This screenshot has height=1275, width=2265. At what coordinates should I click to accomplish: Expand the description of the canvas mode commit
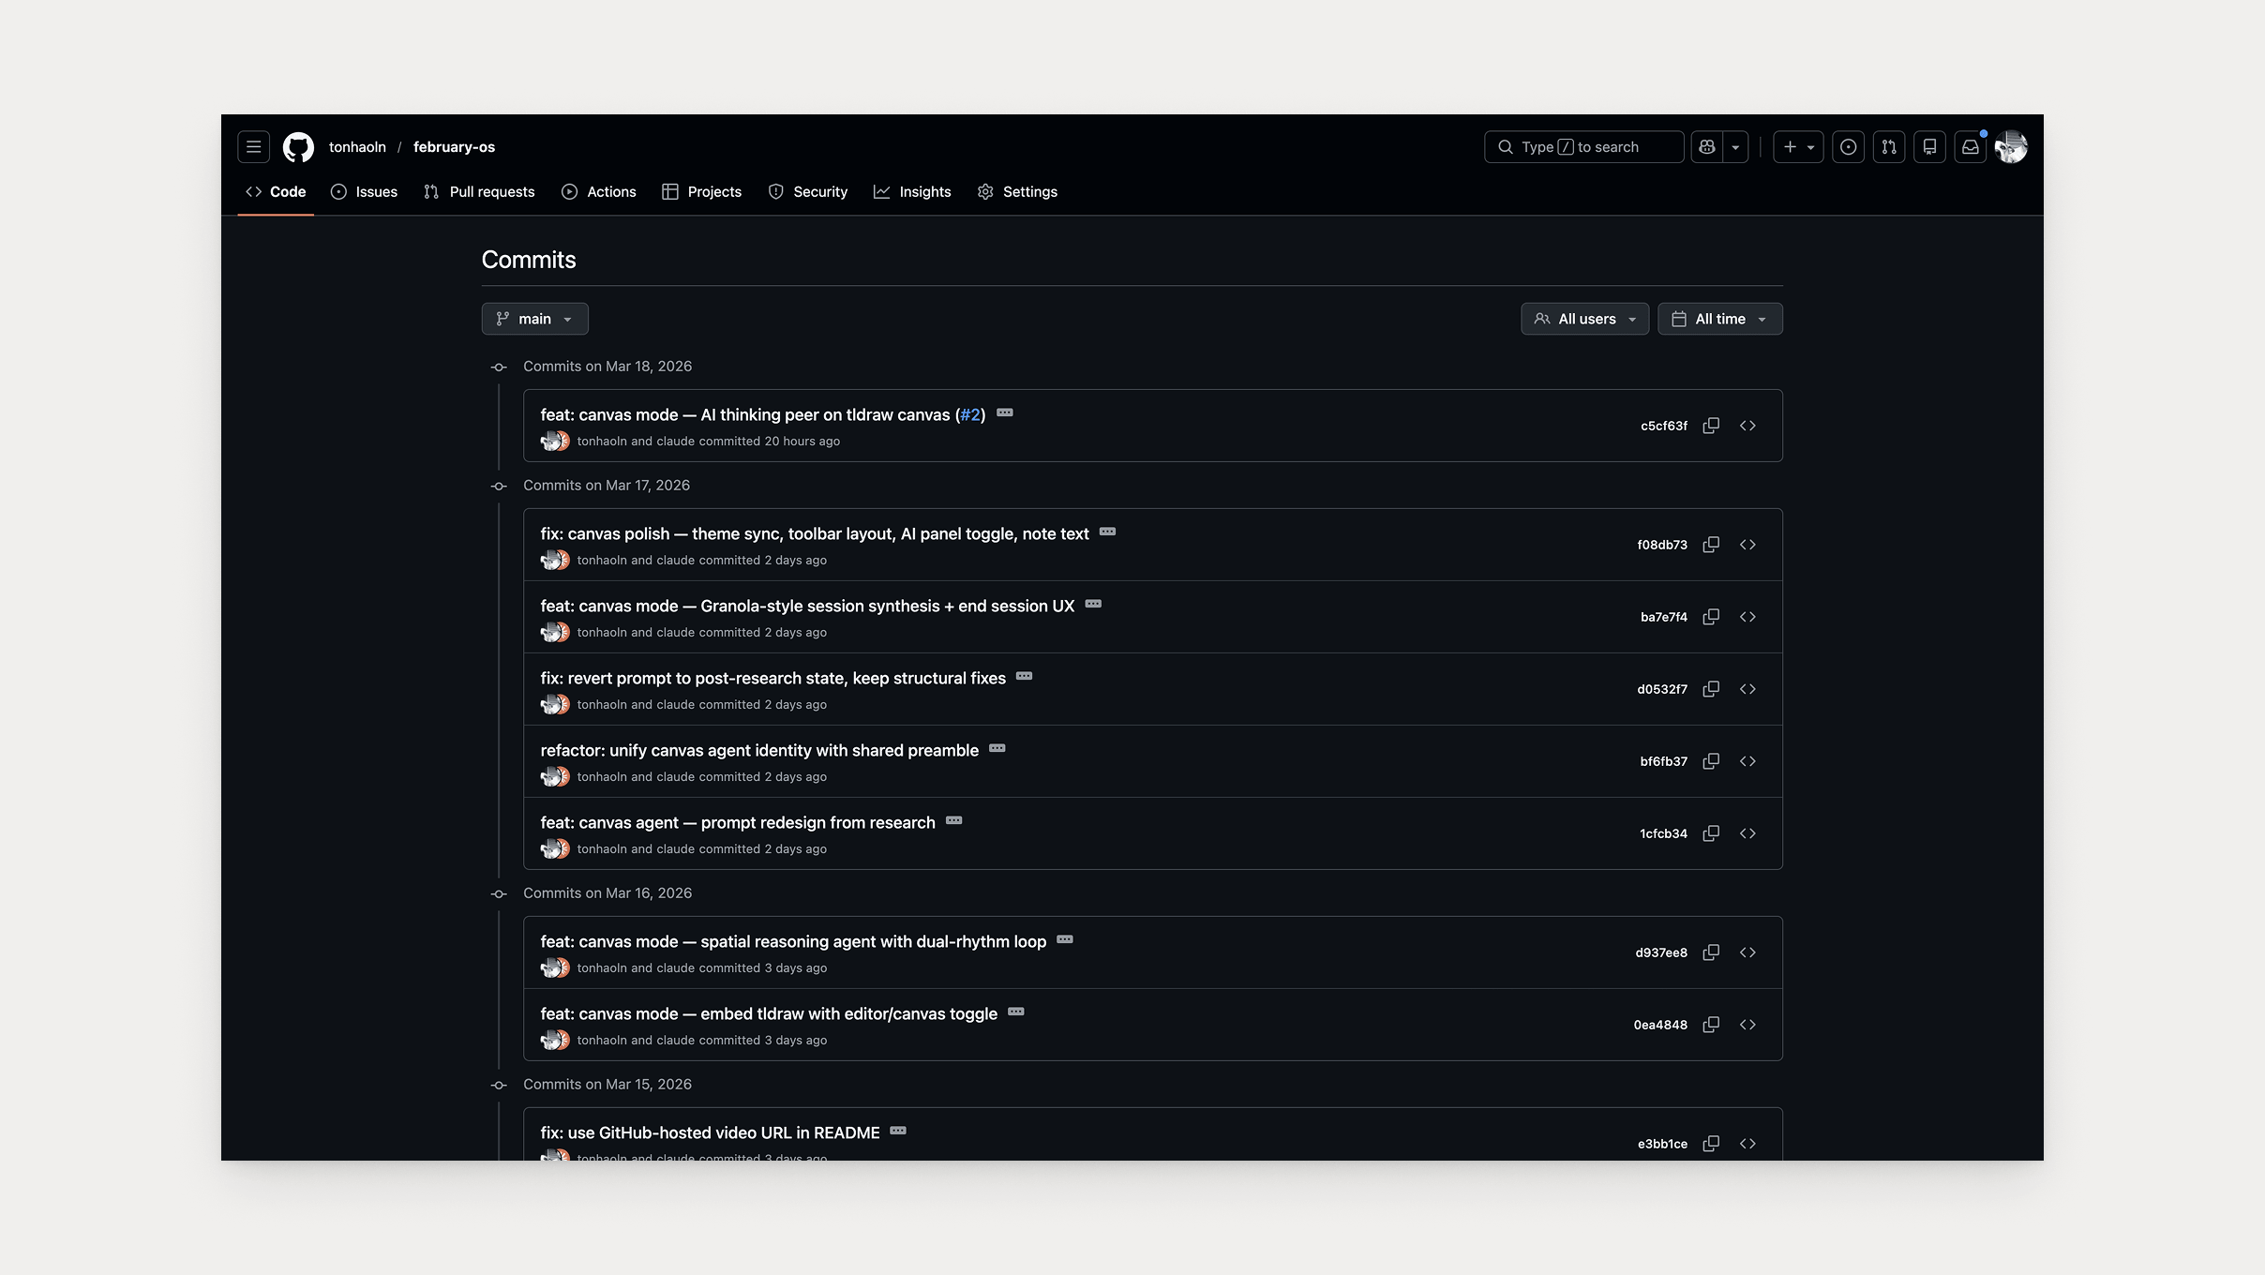(x=1004, y=412)
